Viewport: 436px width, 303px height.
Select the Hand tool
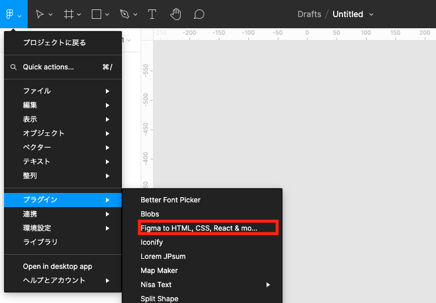pyautogui.click(x=175, y=14)
